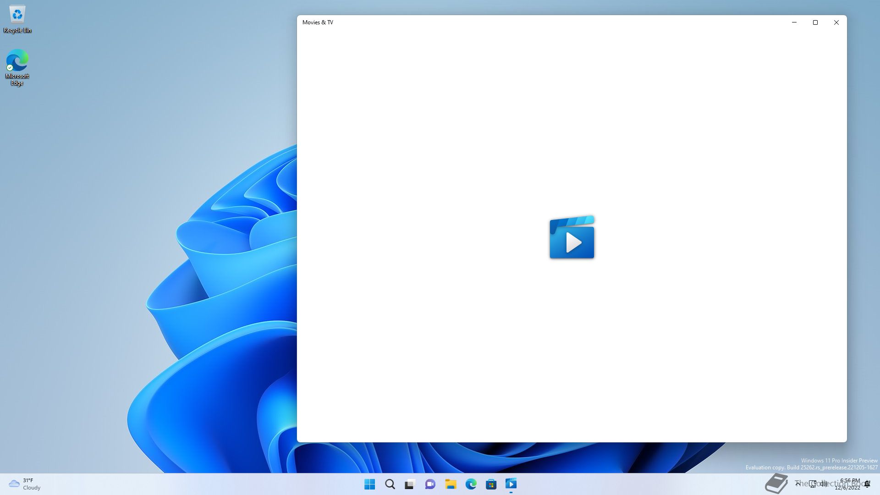880x495 pixels.
Task: Open the weather widget showing Cloudy
Action: click(x=25, y=484)
